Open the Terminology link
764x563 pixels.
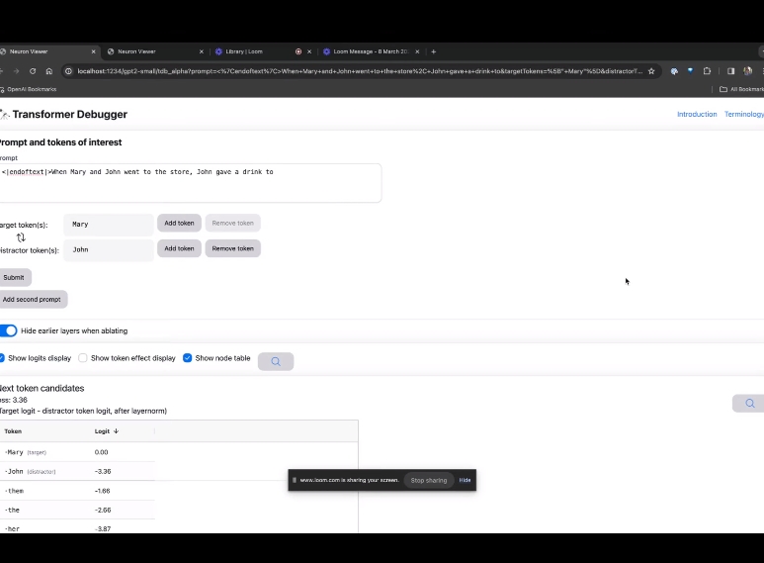744,114
